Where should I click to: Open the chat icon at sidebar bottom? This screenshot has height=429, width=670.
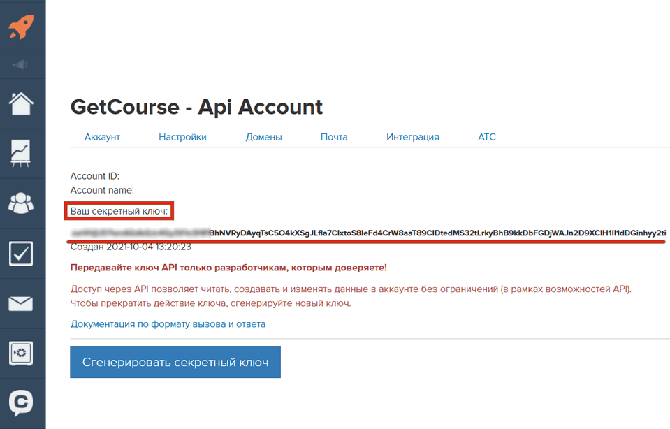(22, 402)
